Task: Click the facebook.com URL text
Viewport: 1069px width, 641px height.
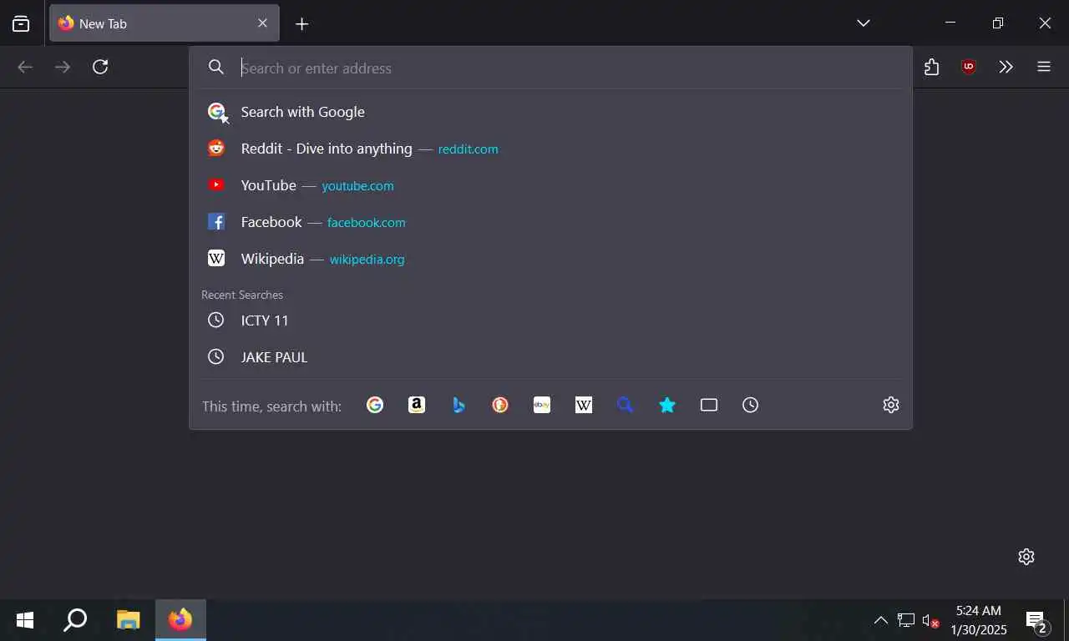Action: click(x=367, y=223)
